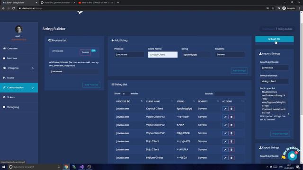Expand the Customization sidebar menu
303x170 pixels.
click(19, 87)
